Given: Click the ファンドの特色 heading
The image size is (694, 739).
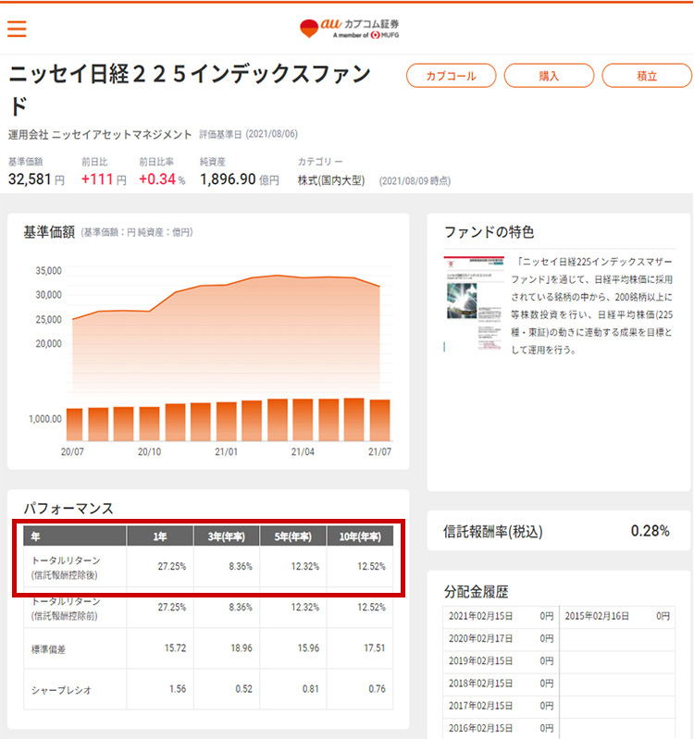Looking at the screenshot, I should pyautogui.click(x=489, y=232).
